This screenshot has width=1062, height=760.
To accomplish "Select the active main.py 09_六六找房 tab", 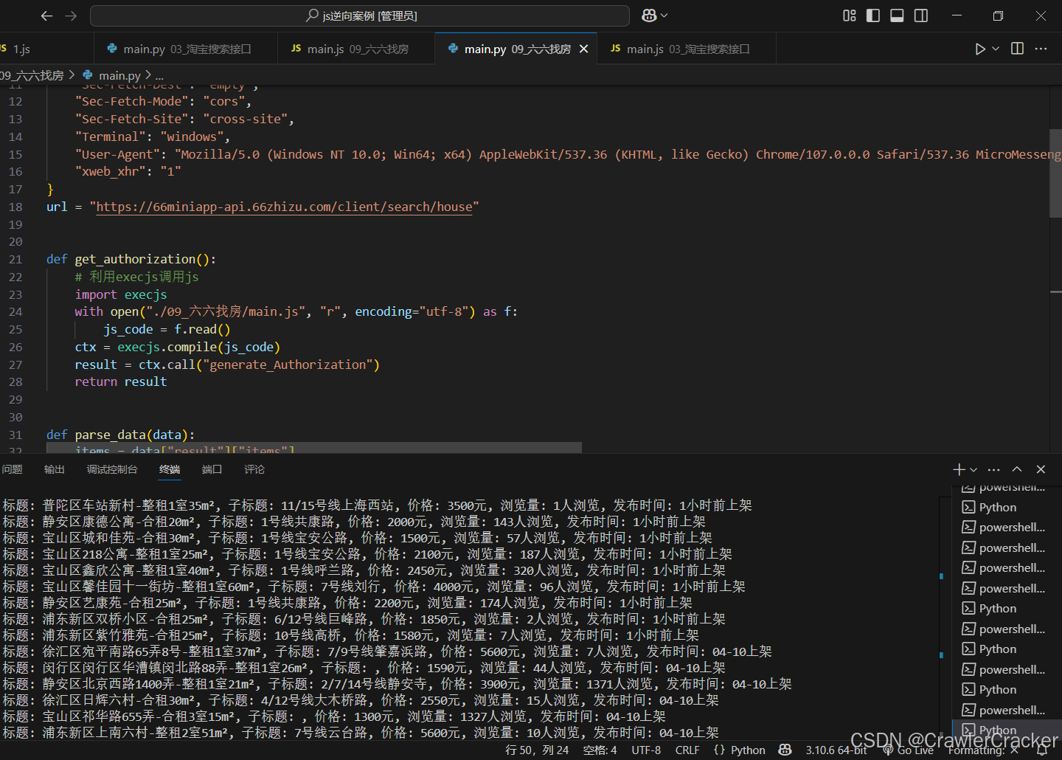I will pyautogui.click(x=516, y=49).
